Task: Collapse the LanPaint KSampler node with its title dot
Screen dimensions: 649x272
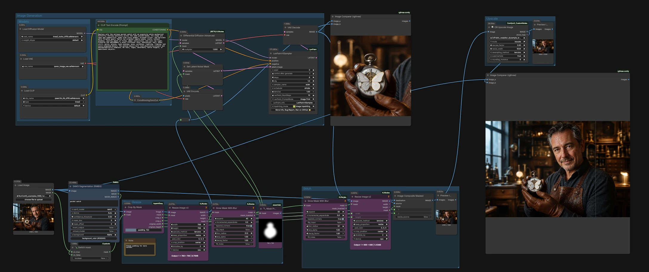Action: [x=271, y=54]
